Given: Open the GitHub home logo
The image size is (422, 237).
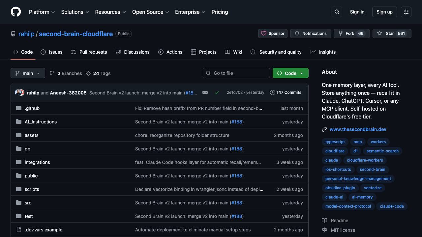Looking at the screenshot, I should 16,12.
